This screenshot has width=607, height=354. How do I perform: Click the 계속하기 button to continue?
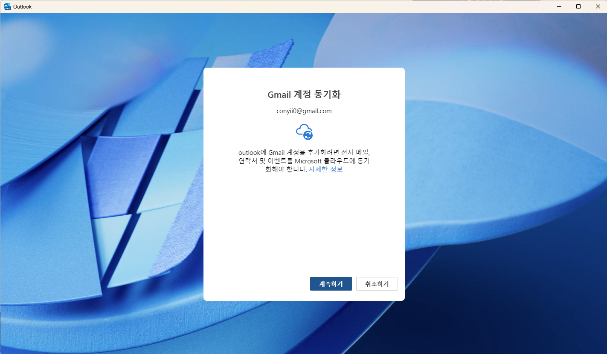pyautogui.click(x=331, y=284)
